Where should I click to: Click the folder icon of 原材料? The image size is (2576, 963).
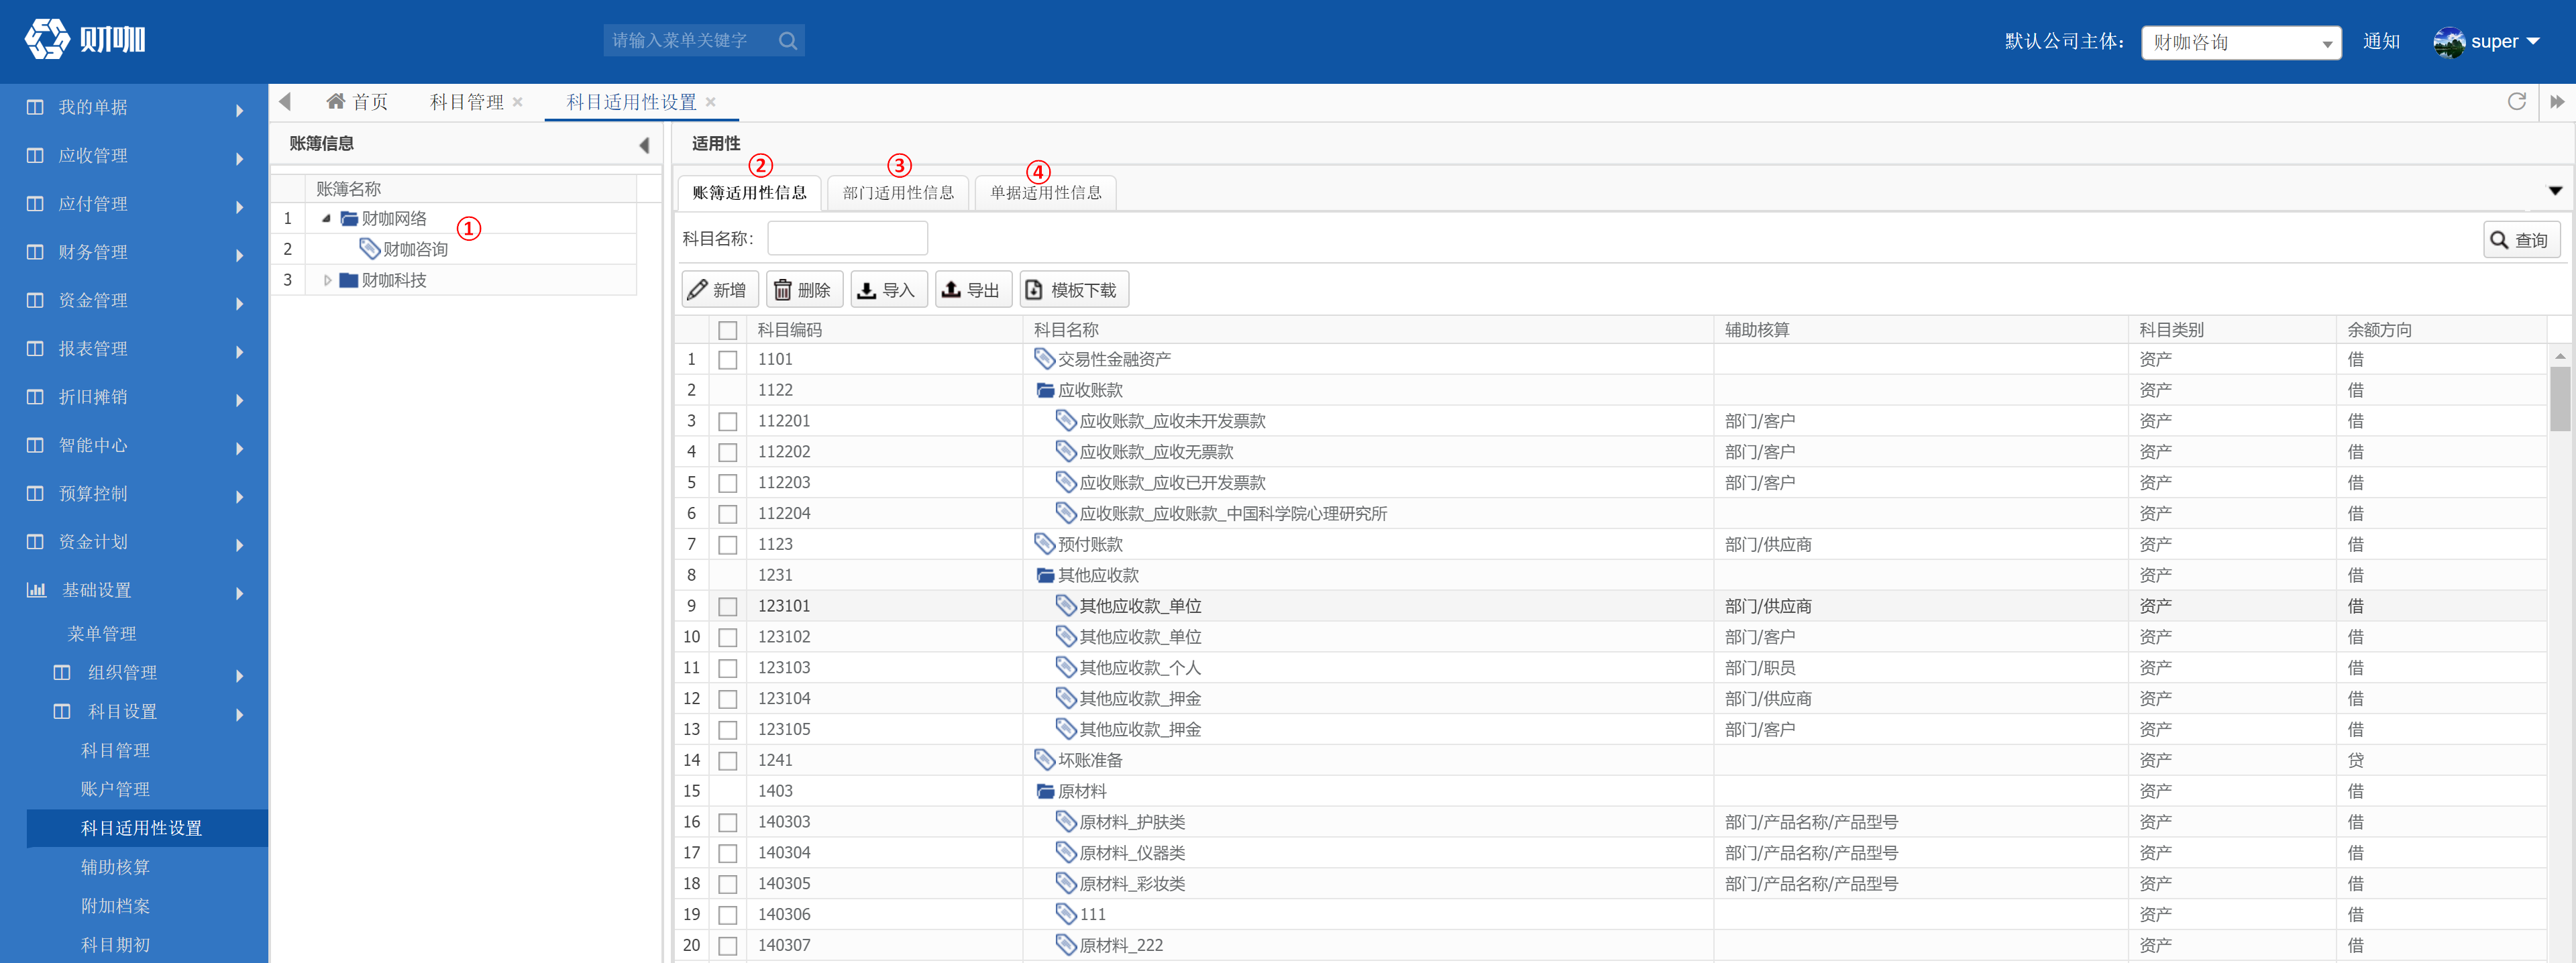tap(1046, 791)
